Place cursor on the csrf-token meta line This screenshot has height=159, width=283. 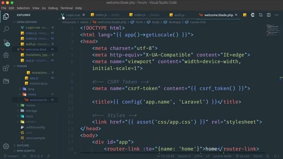tap(171, 88)
